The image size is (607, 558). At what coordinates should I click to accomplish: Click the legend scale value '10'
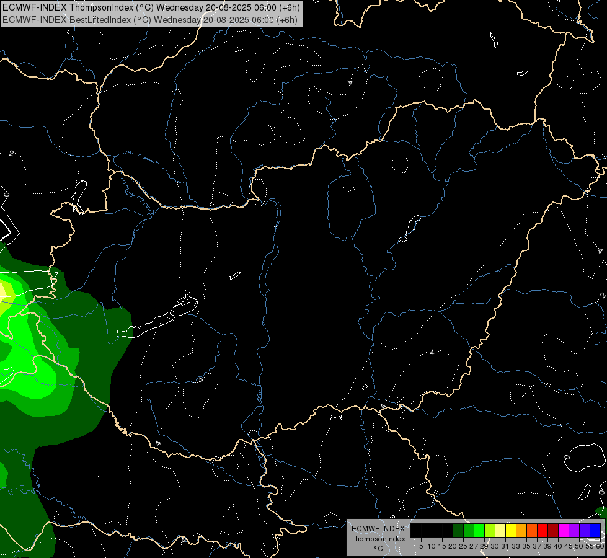(x=432, y=546)
